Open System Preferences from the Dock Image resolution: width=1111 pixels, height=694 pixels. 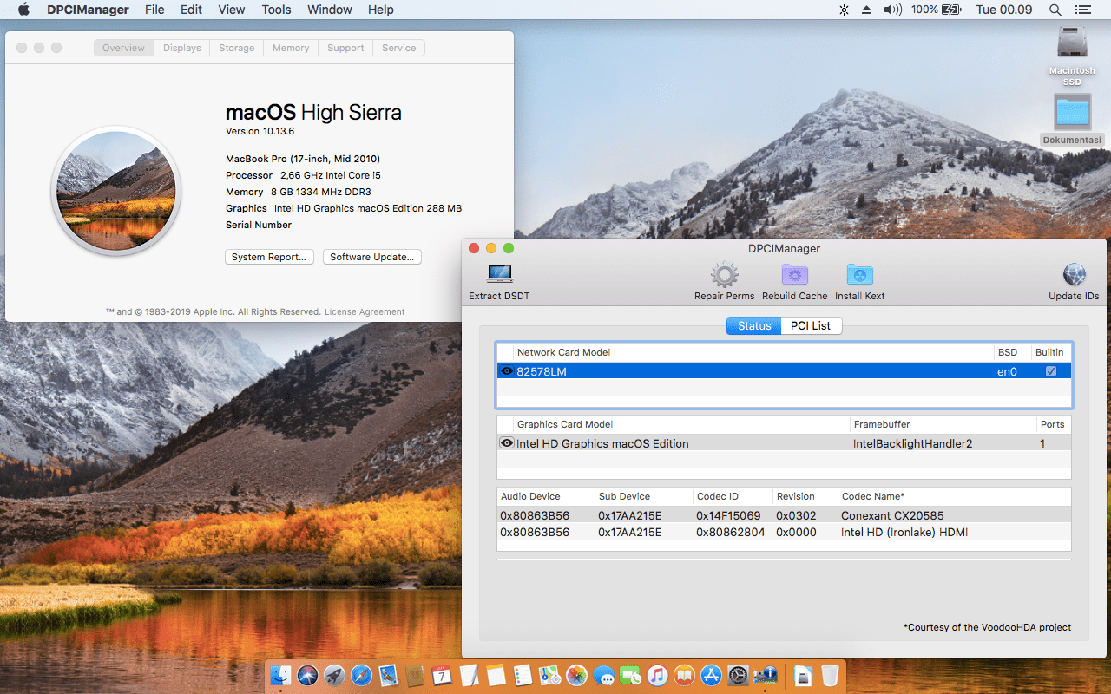pos(738,676)
